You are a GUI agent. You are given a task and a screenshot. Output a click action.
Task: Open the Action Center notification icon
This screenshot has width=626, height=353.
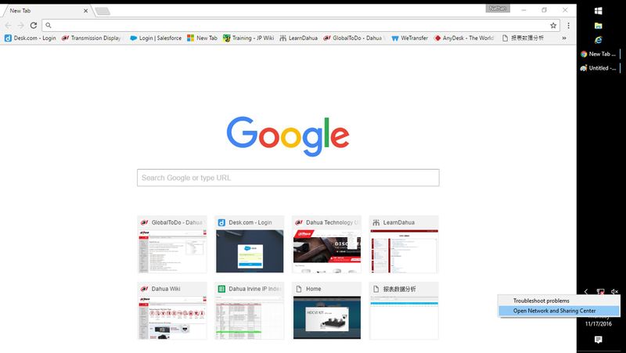click(x=598, y=340)
